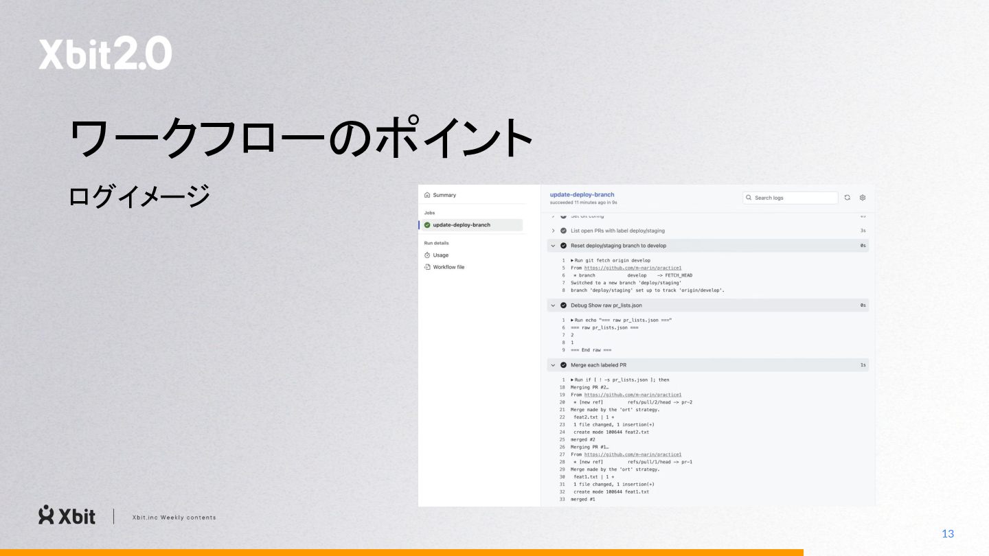Expand the 'Run git fetch origin develop' triangle
Image resolution: width=989 pixels, height=556 pixels.
point(572,261)
